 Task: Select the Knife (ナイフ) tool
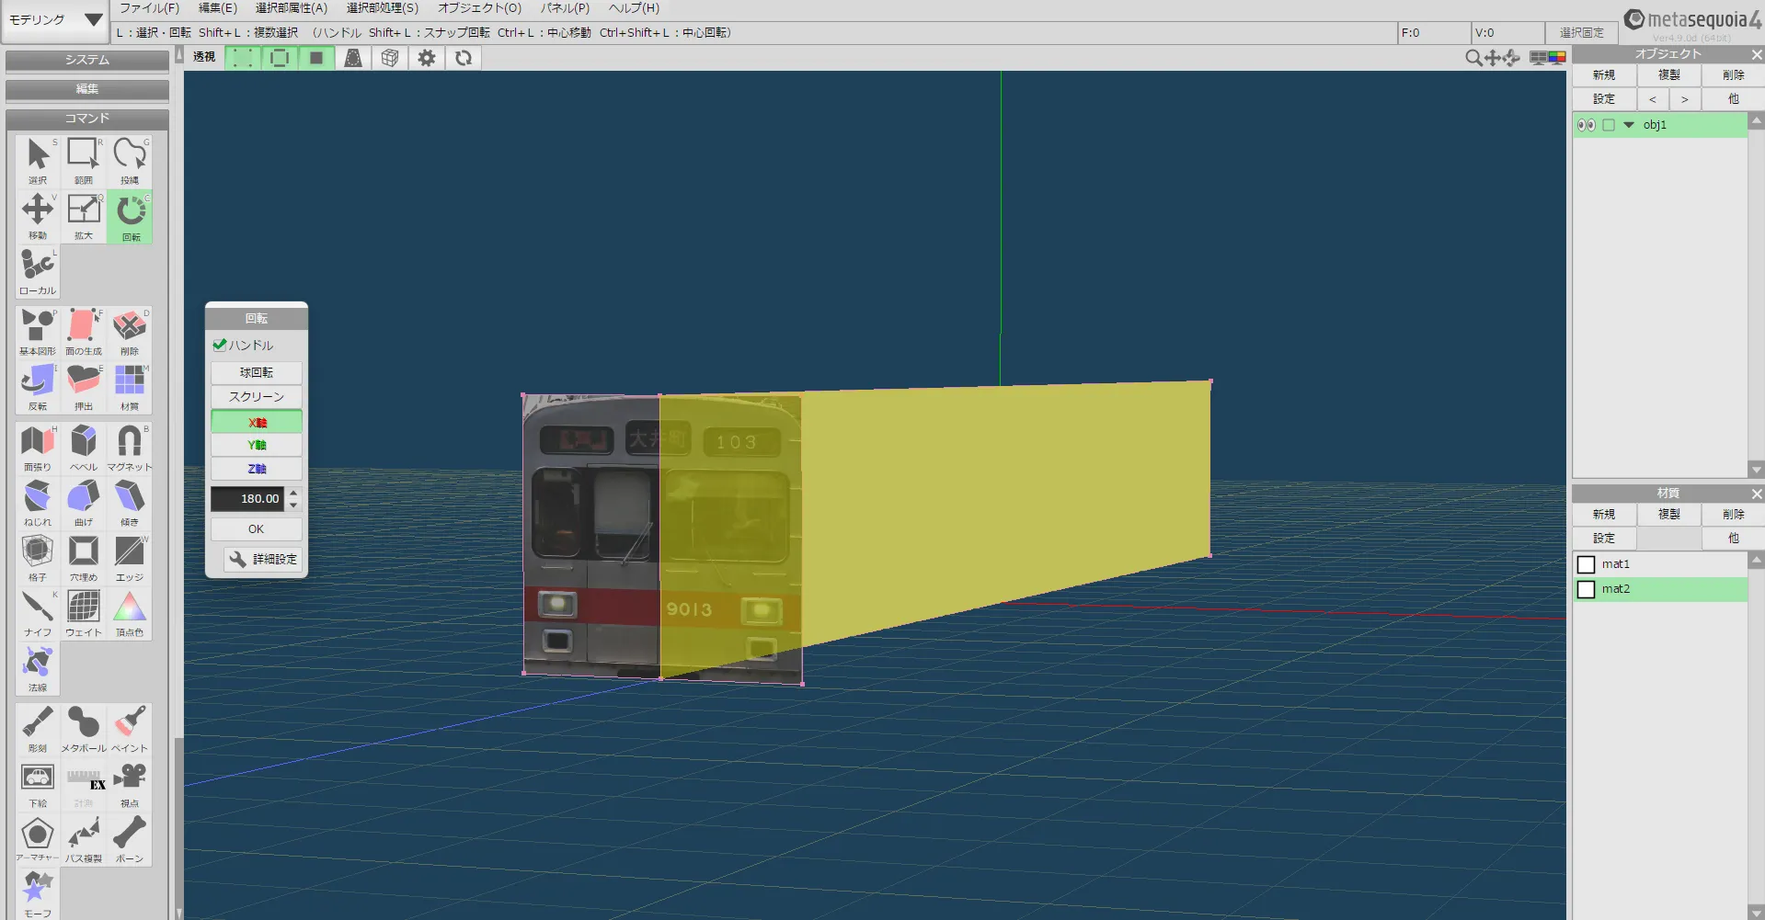(38, 611)
